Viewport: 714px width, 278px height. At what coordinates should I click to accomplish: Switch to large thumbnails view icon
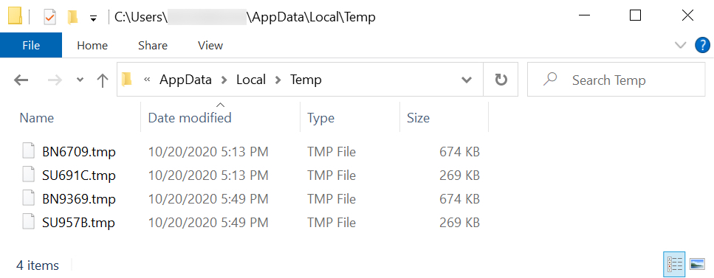[697, 263]
